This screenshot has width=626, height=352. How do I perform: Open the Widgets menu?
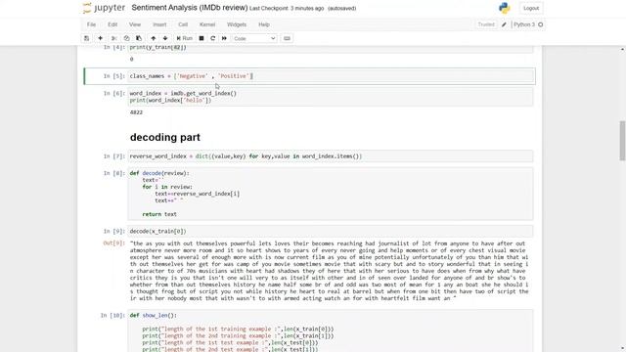[237, 24]
